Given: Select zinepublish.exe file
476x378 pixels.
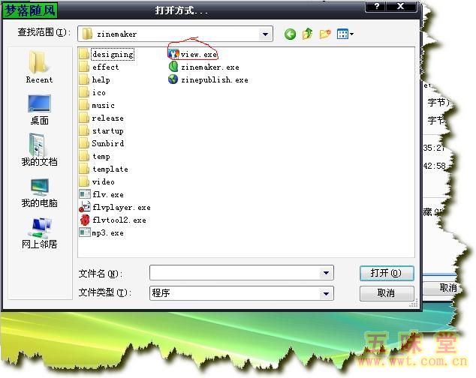Looking at the screenshot, I should click(x=213, y=80).
